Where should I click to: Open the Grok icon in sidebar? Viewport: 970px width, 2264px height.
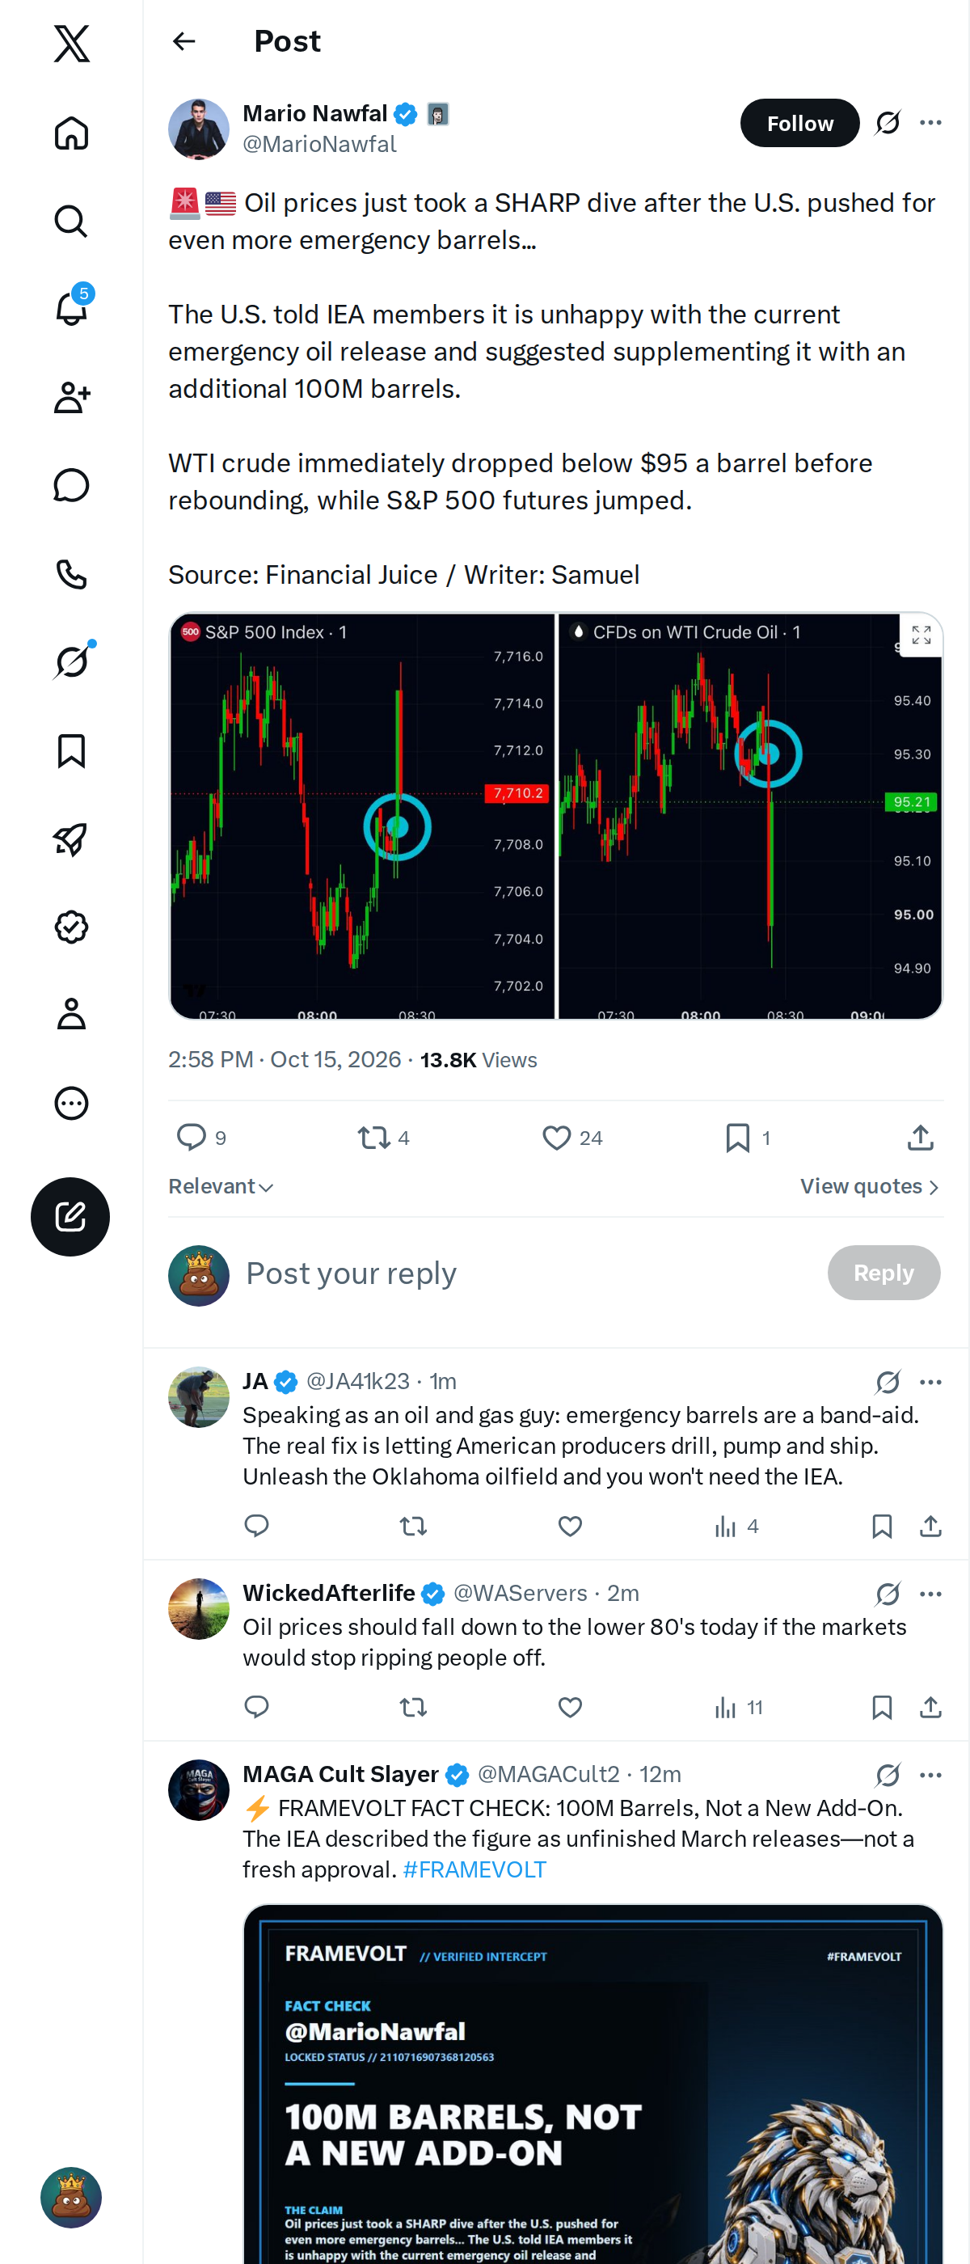(x=71, y=661)
